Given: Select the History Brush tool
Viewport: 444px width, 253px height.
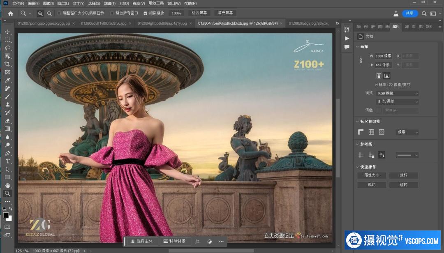Looking at the screenshot, I should (x=7, y=113).
